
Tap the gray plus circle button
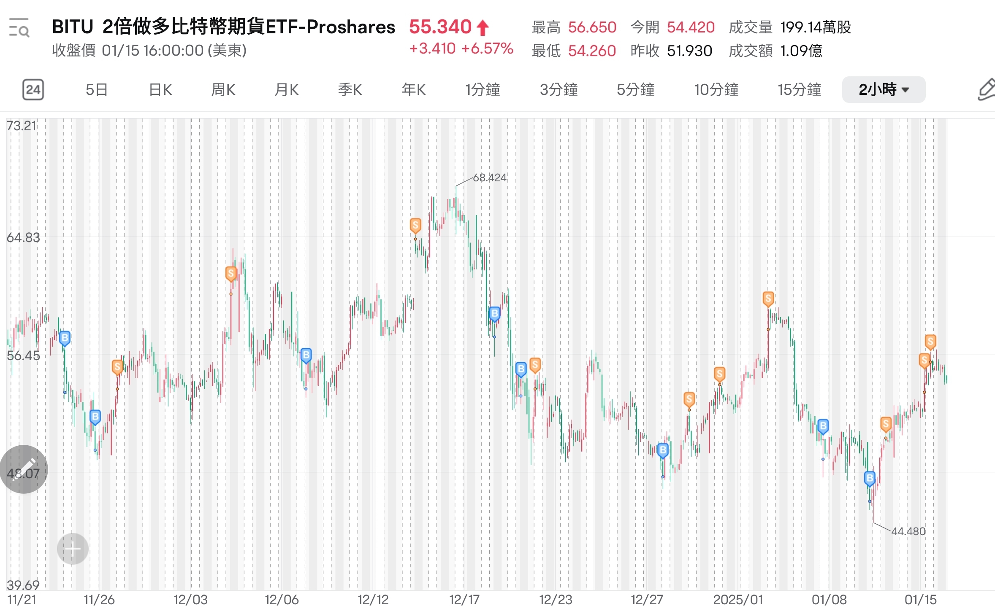(73, 549)
